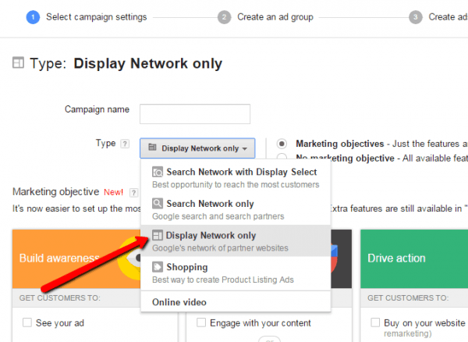
Task: Choose Display Network only option
Action: 236,240
